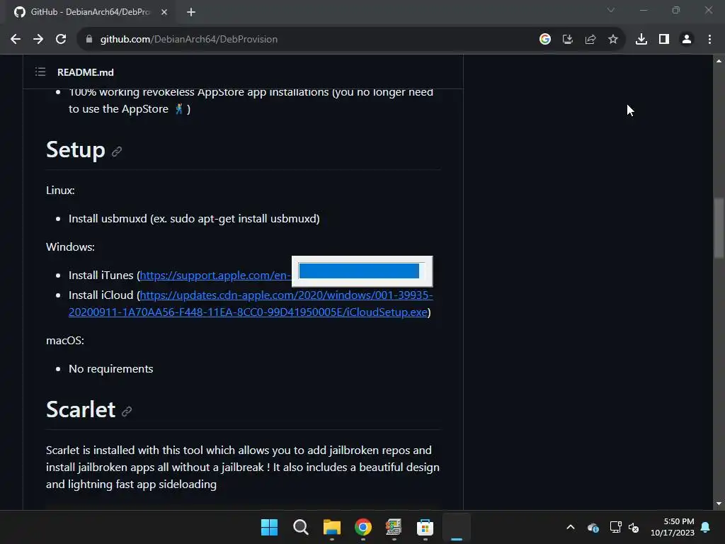
Task: Share this page icon
Action: [x=590, y=40]
